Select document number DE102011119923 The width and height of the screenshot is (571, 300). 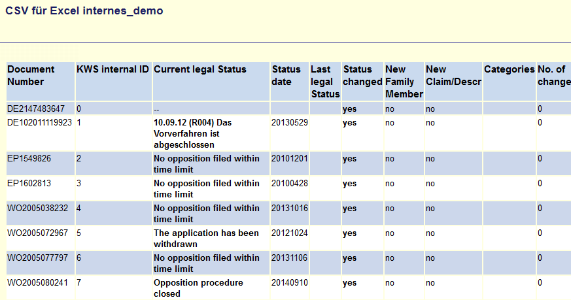39,122
